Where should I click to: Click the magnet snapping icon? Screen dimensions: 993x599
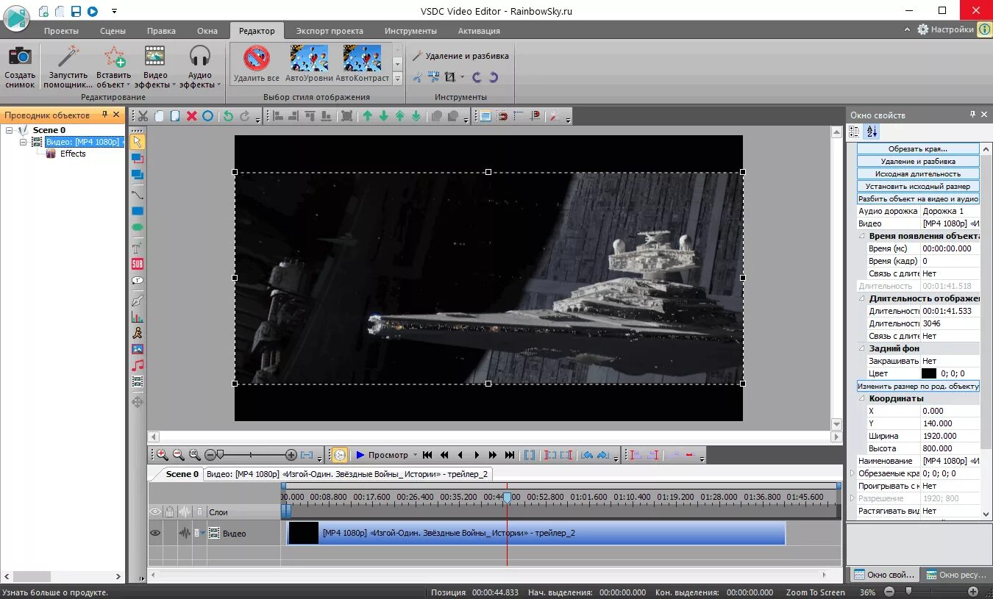502,116
